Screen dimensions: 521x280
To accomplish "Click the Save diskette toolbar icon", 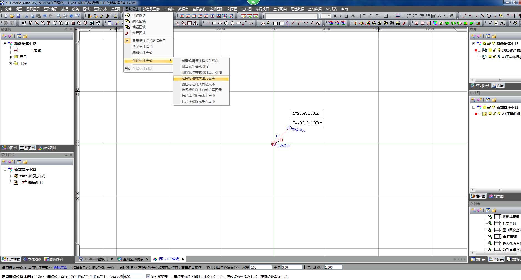I will coord(18,16).
